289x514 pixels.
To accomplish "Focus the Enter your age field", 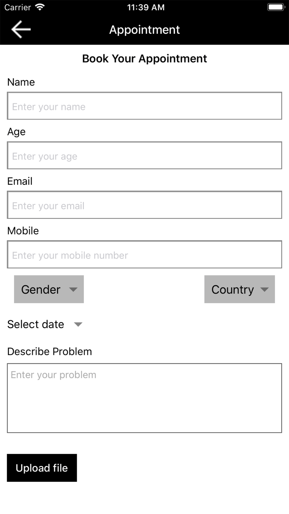I will (144, 155).
